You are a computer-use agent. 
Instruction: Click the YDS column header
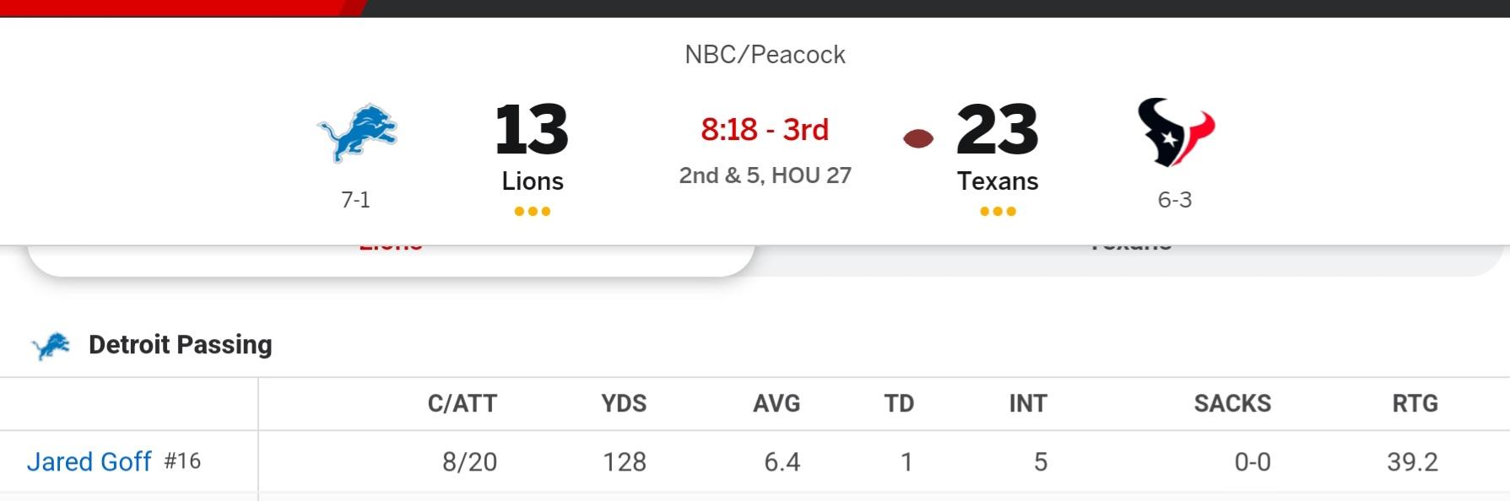(x=624, y=404)
